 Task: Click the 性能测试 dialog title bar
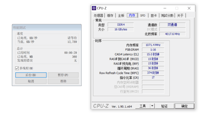47,27
